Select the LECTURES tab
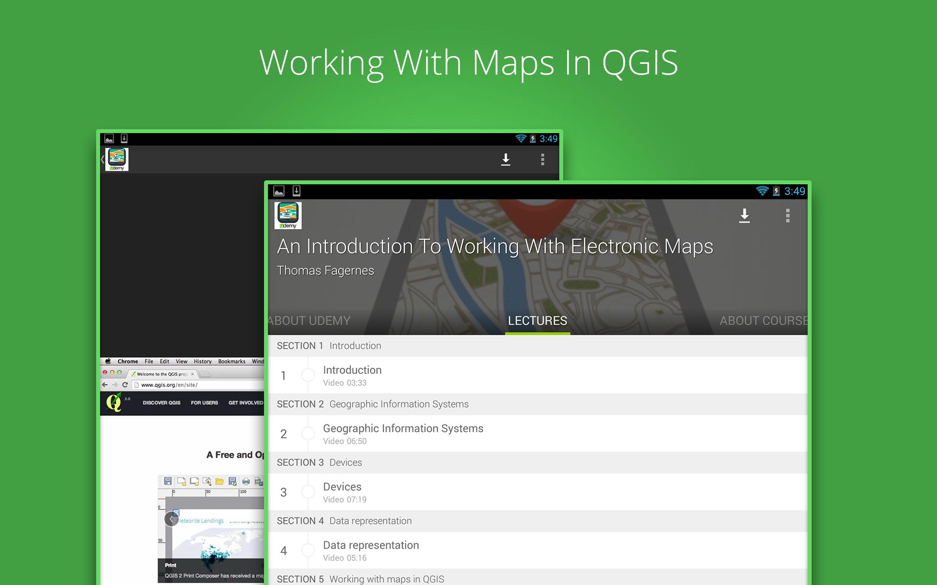Screen dimensions: 937x585 tap(537, 321)
